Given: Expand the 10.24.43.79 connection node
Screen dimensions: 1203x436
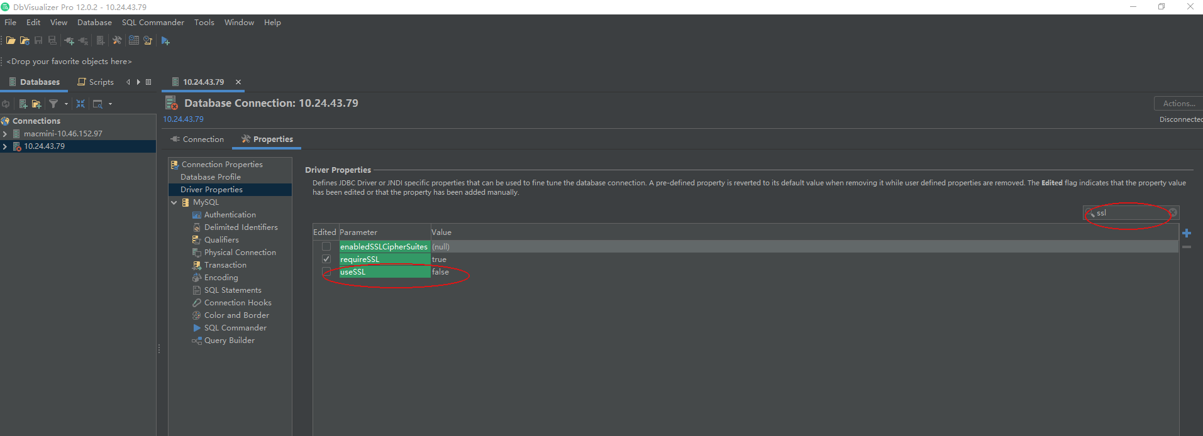Looking at the screenshot, I should pyautogui.click(x=5, y=146).
